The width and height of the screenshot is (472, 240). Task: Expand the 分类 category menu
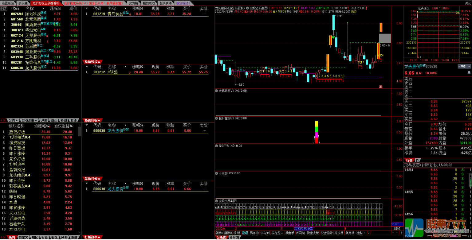[x=13, y=120]
